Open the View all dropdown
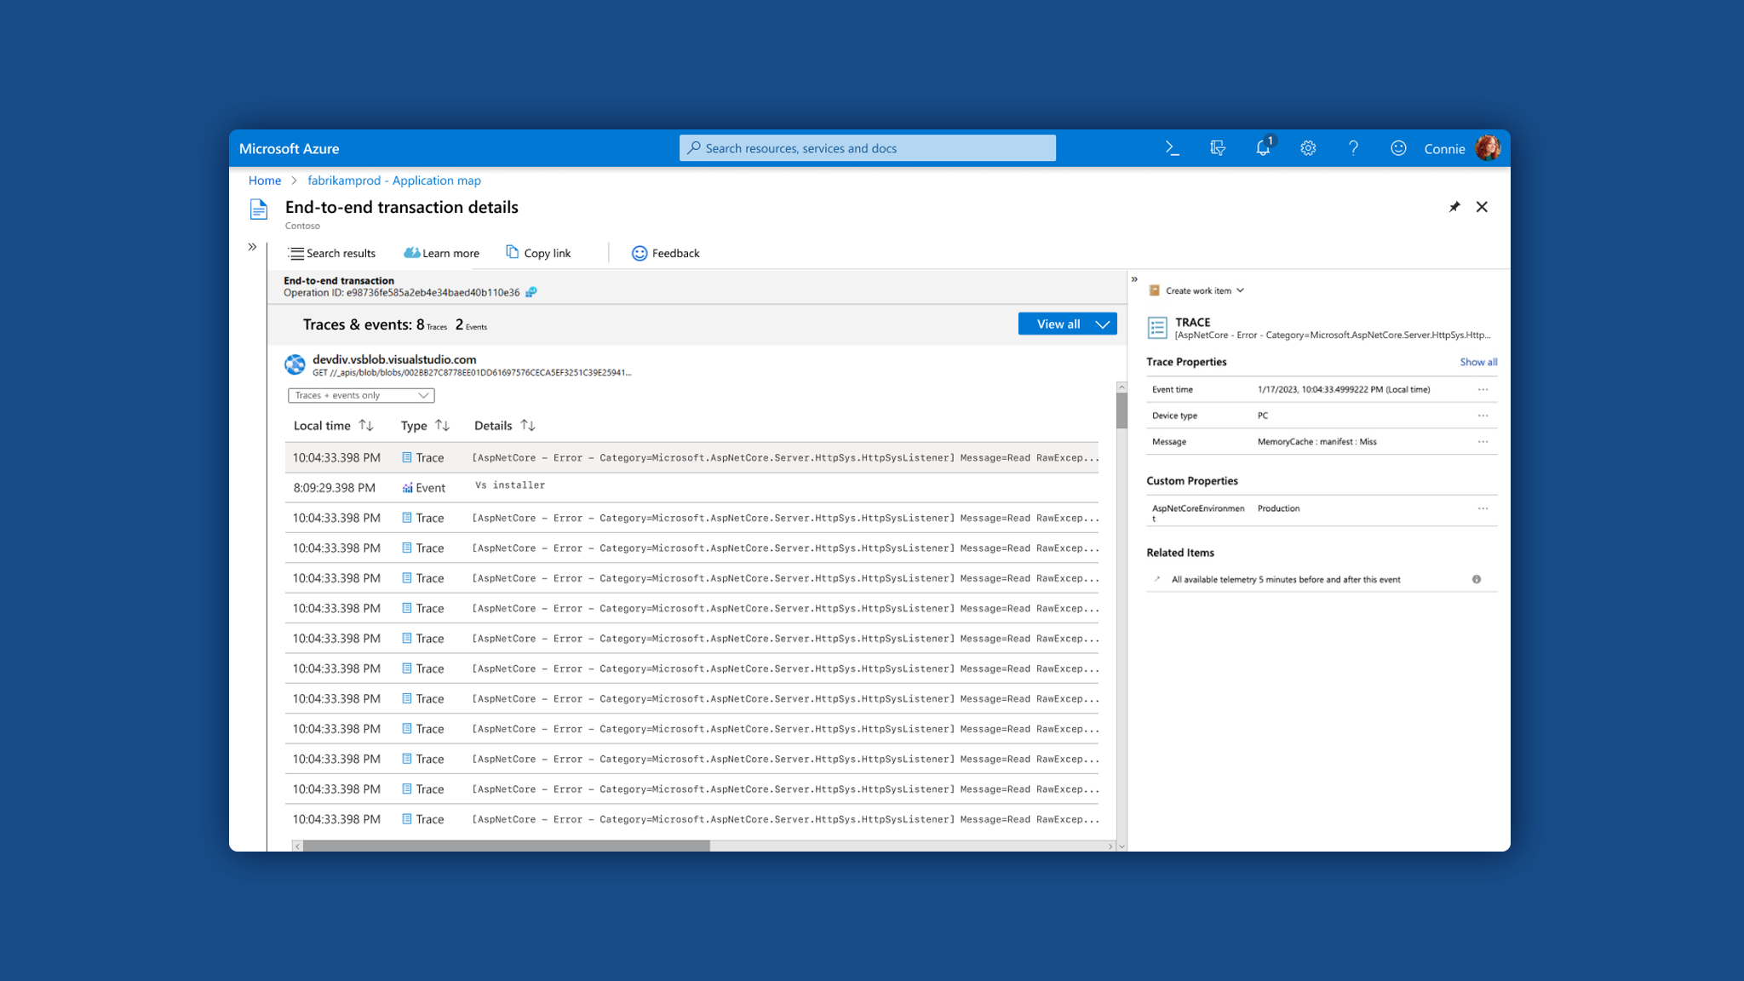This screenshot has height=981, width=1744. [x=1067, y=324]
